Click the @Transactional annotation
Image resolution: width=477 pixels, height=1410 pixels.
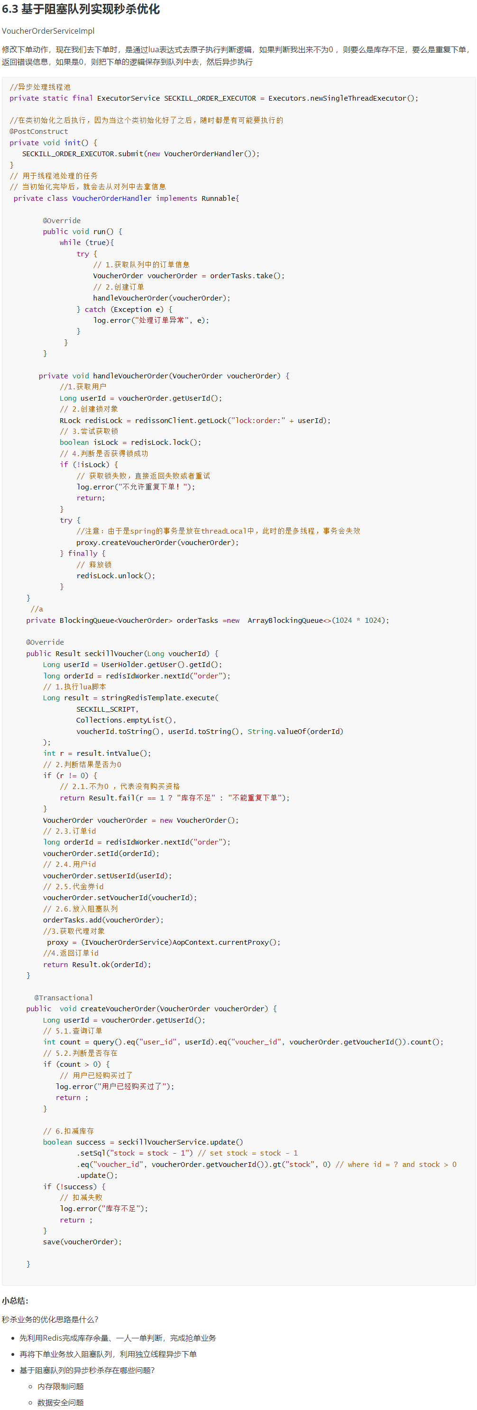point(64,997)
